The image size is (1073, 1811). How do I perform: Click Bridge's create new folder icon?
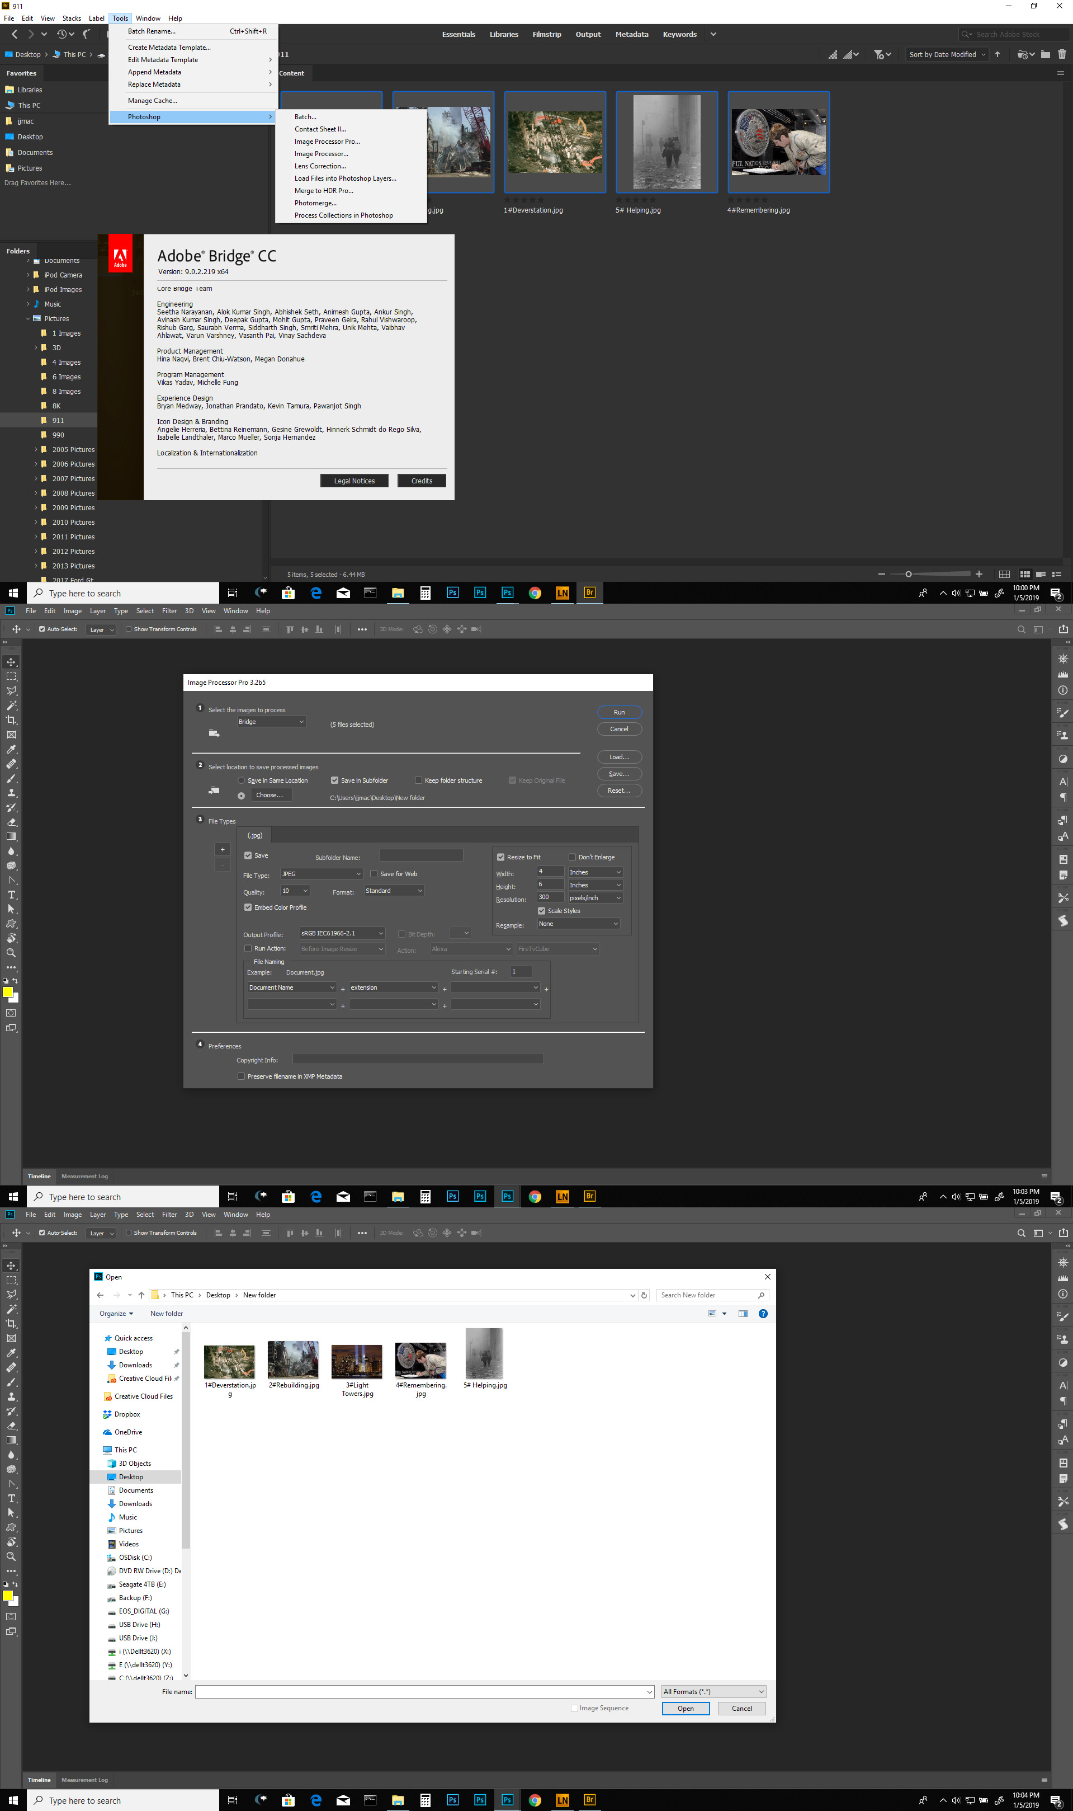[x=1046, y=54]
